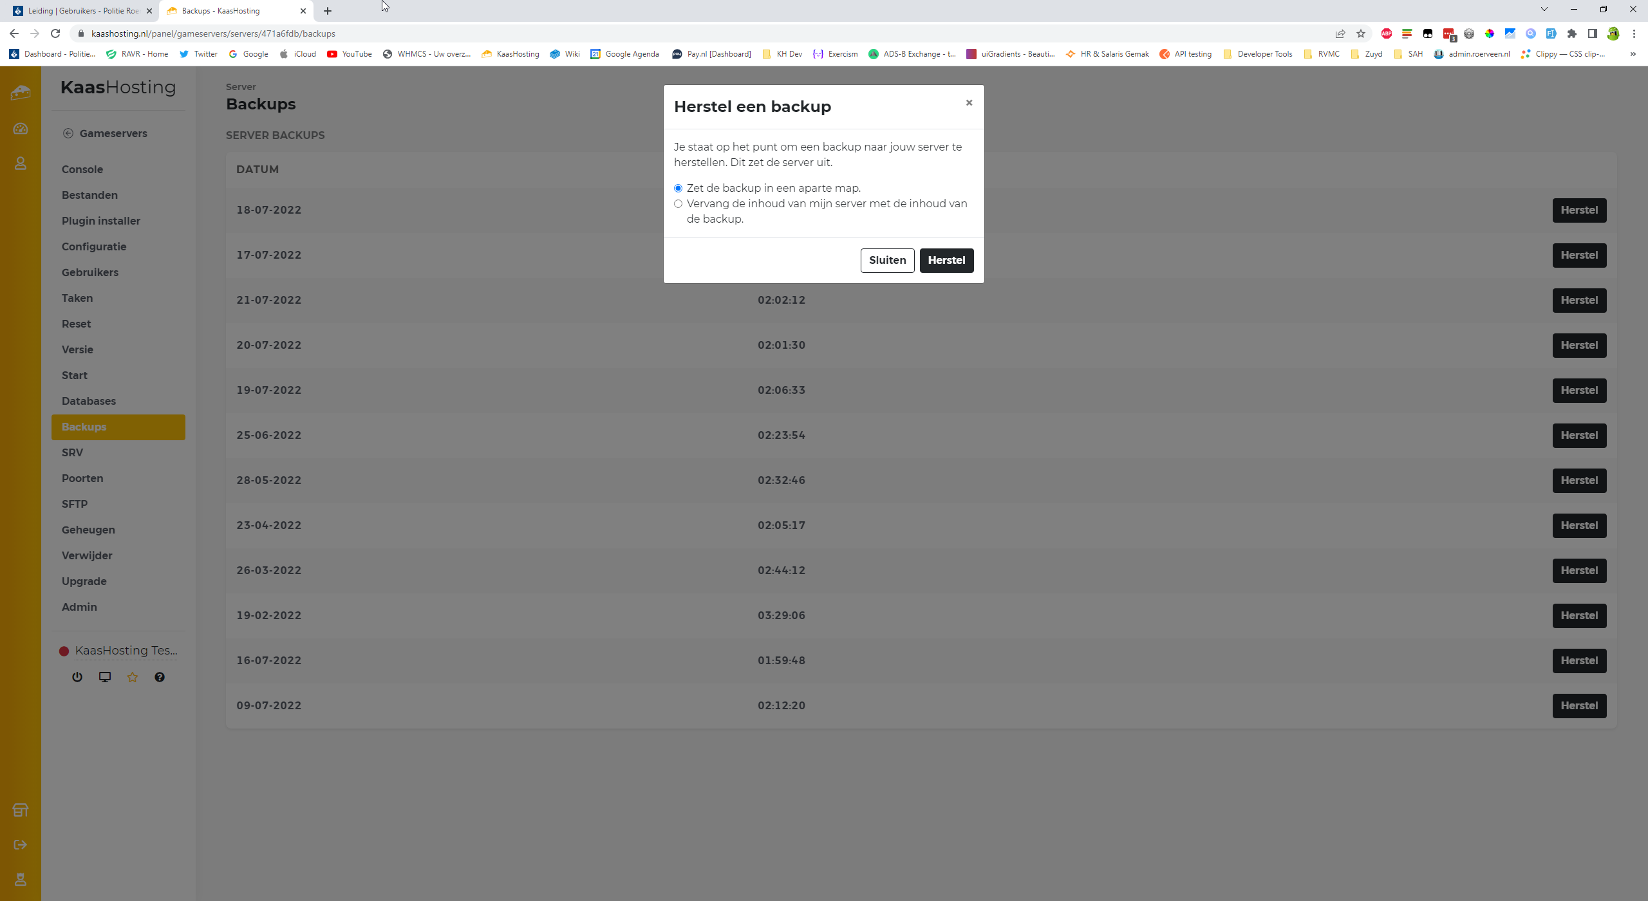
Task: Expand the hidden bookmarks overflow chevron
Action: [x=1633, y=54]
